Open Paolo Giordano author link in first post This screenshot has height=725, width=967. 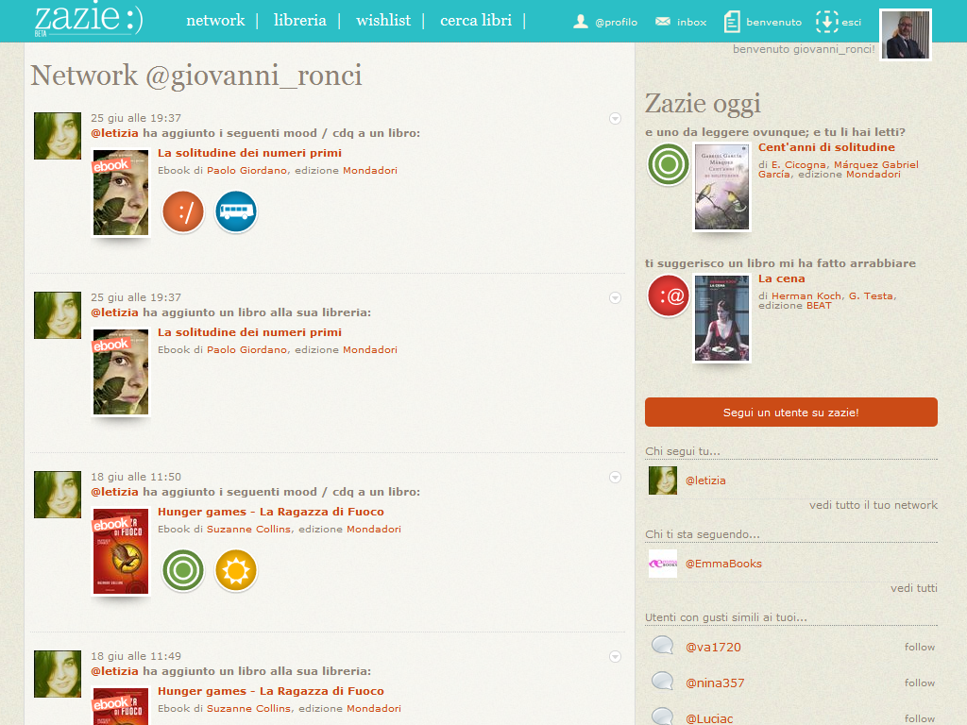pyautogui.click(x=246, y=170)
